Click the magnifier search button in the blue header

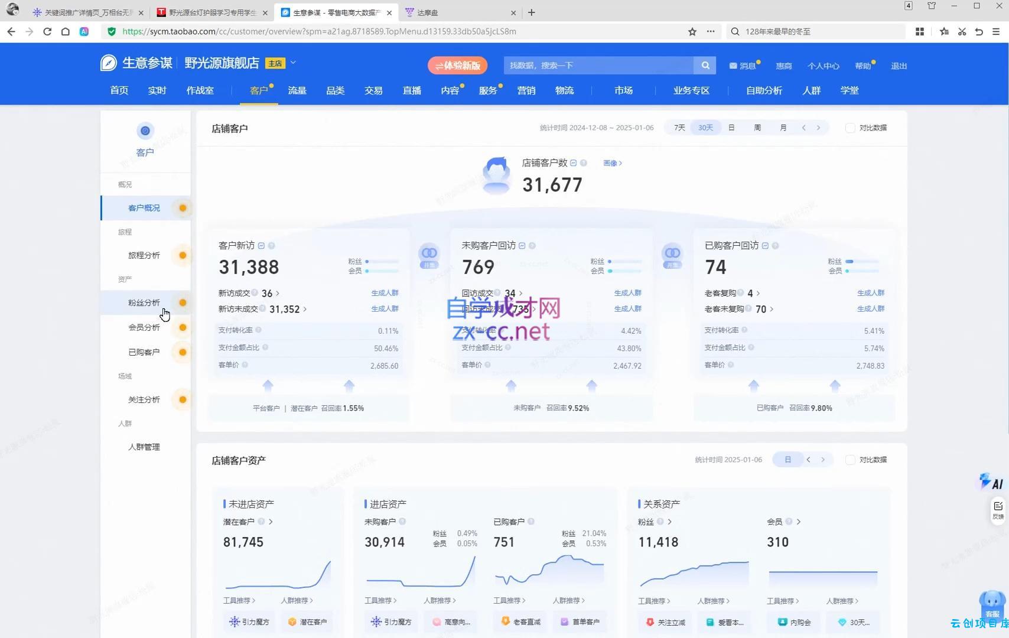point(705,66)
